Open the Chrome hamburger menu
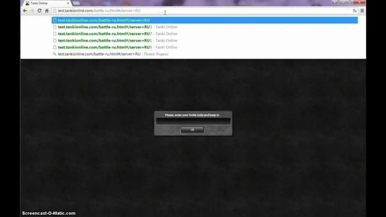The image size is (386, 217). (x=362, y=11)
